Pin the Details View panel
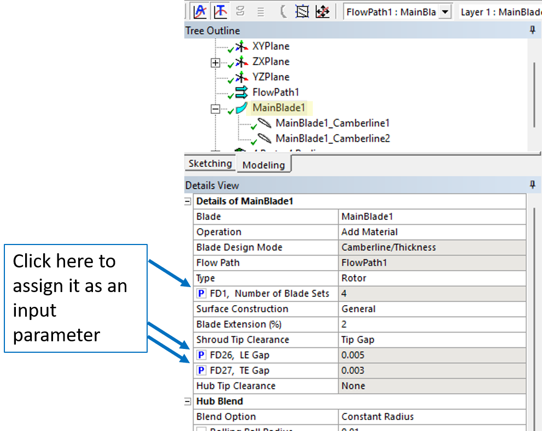Viewport: 542px width, 431px height. click(533, 185)
